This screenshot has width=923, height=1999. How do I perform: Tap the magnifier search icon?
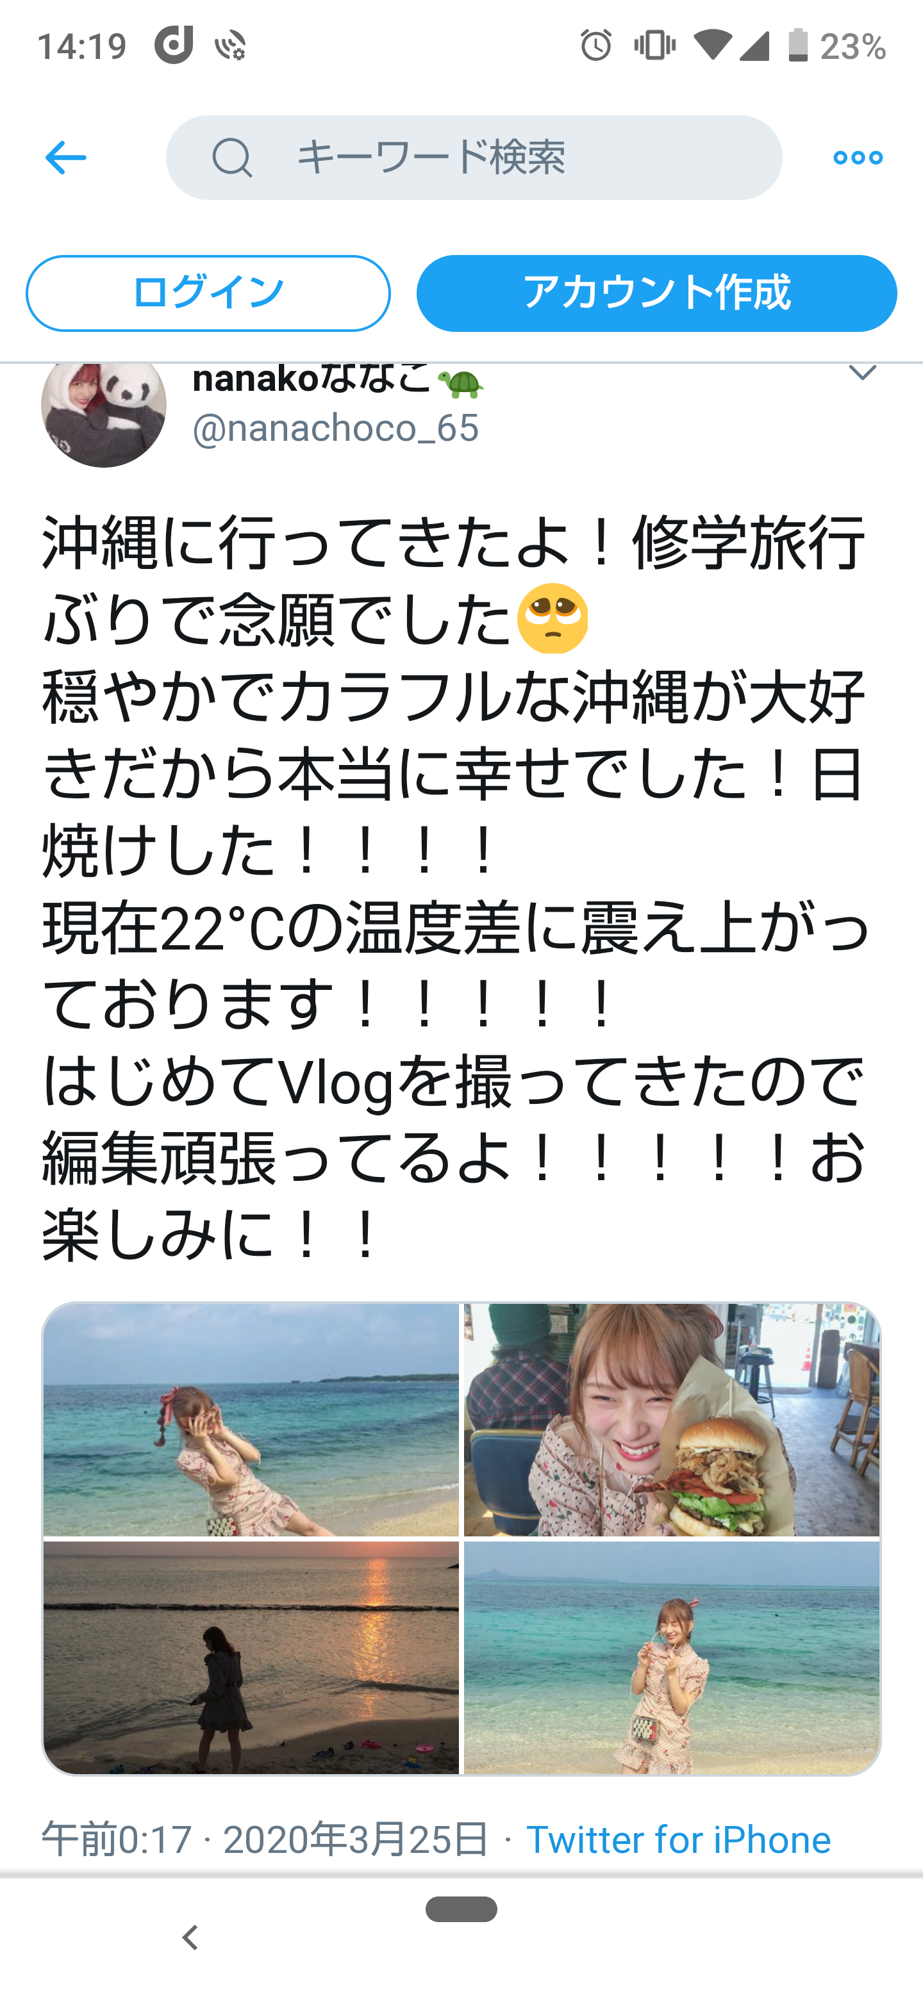click(232, 158)
